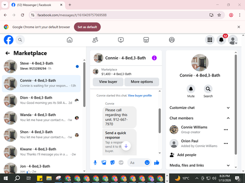
Task: Open the Marketplace storefront icon
Action: (146, 40)
